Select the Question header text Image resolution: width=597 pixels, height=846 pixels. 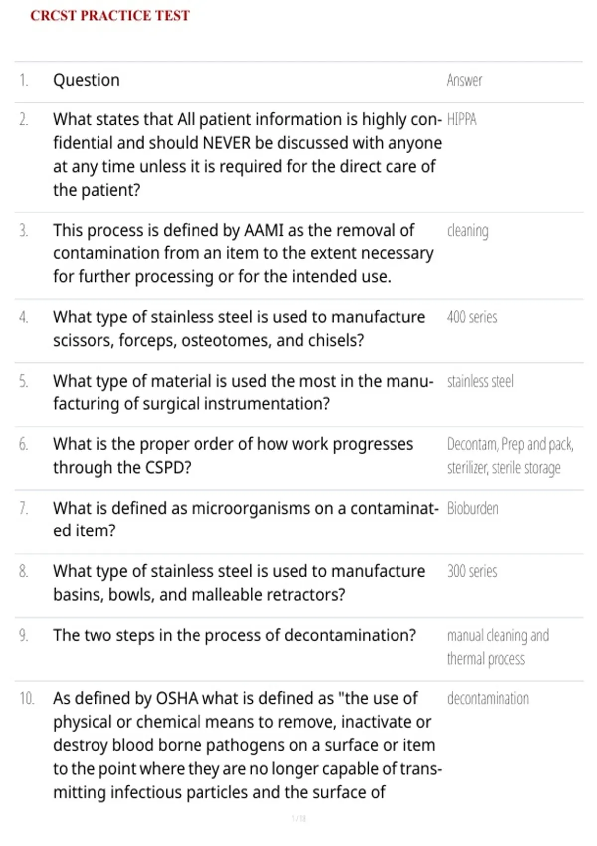click(x=87, y=80)
